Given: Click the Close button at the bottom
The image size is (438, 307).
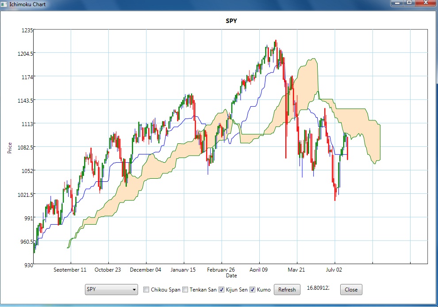Looking at the screenshot, I should pos(351,290).
